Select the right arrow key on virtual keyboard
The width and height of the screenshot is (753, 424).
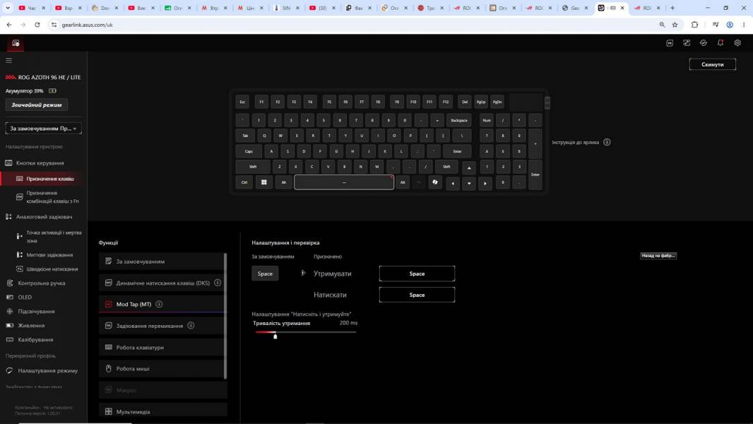pyautogui.click(x=485, y=183)
